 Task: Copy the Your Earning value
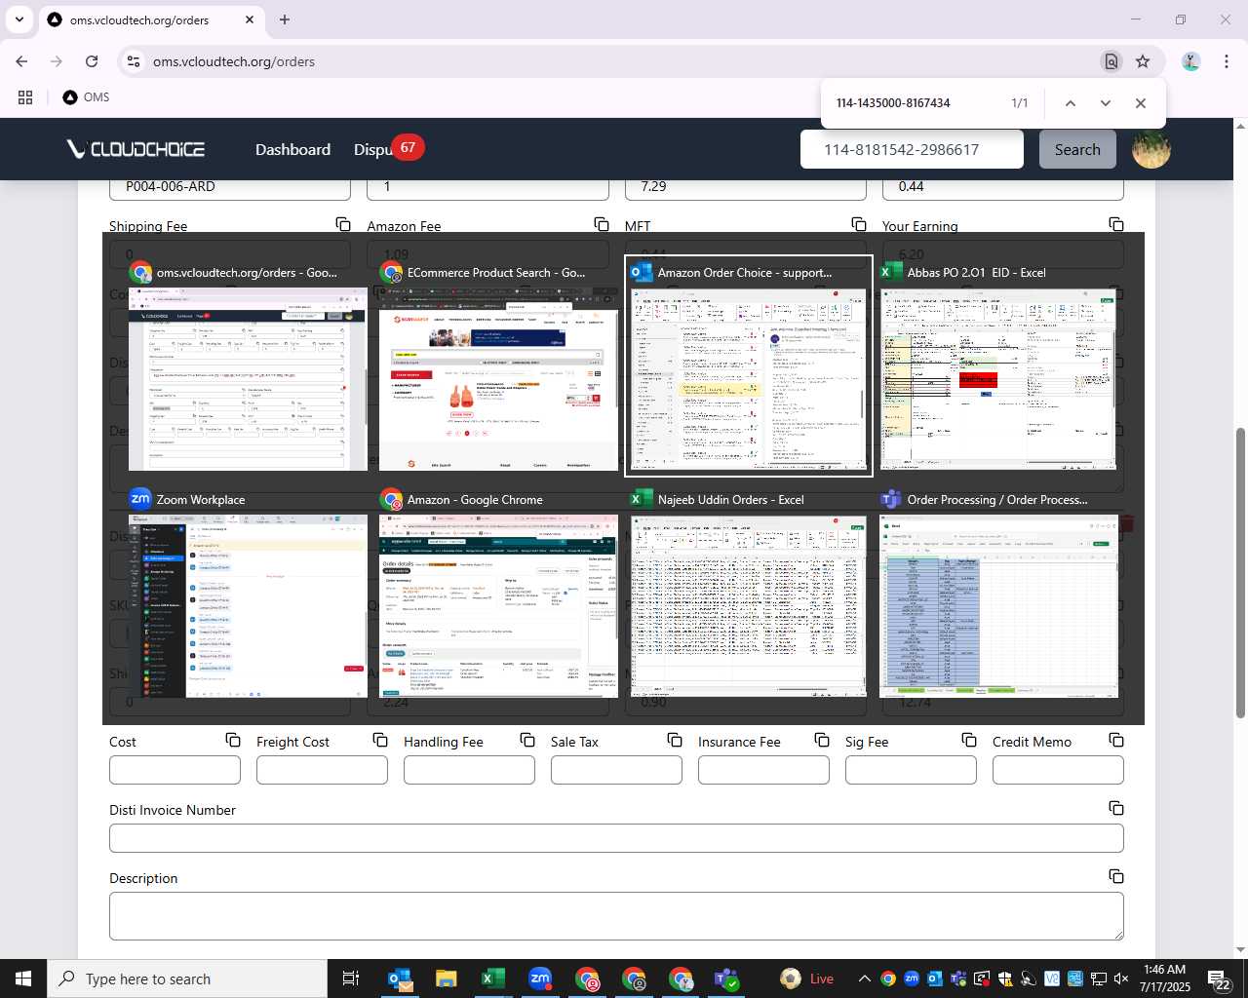pyautogui.click(x=1116, y=224)
